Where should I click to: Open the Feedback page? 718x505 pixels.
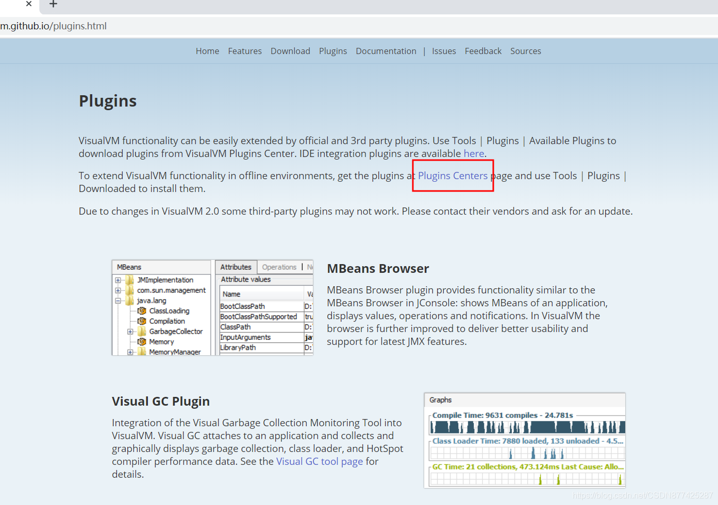483,51
